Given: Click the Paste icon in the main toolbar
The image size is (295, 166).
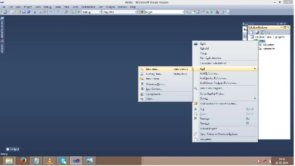Looking at the screenshot, I should tap(44, 12).
